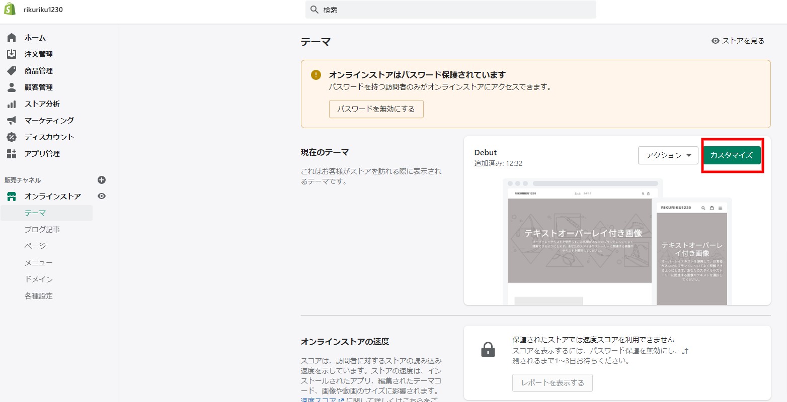Screen dimensions: 787x402
Task: Click the marketing megaphone icon
Action: click(x=12, y=121)
